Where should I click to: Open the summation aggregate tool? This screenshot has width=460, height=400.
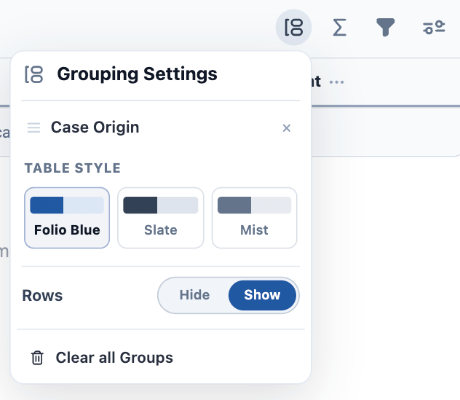(339, 27)
